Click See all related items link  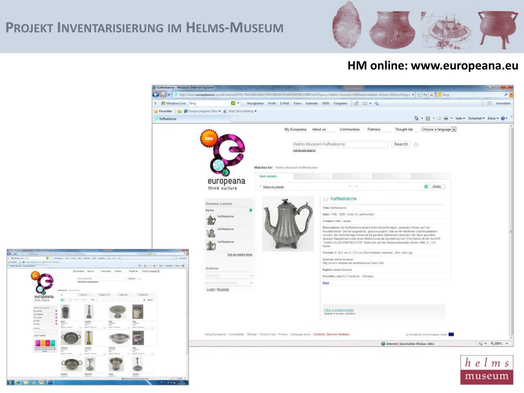pyautogui.click(x=239, y=255)
